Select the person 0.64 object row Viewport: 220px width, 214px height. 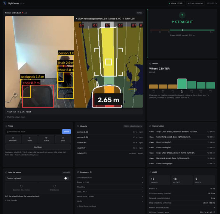110,137
